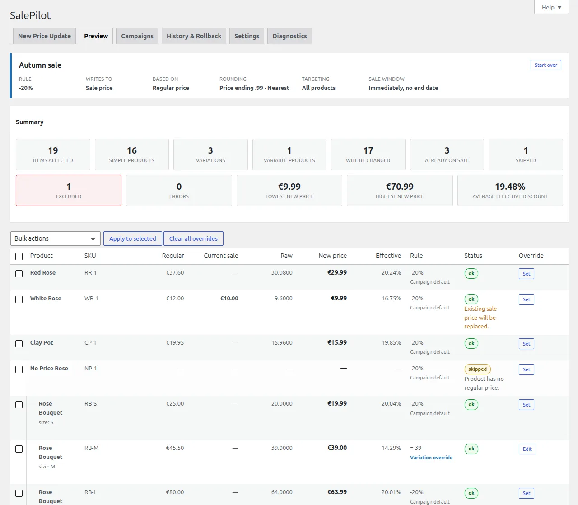Click the ok status badge for White Rose
Screen dimensions: 578x505
471,299
